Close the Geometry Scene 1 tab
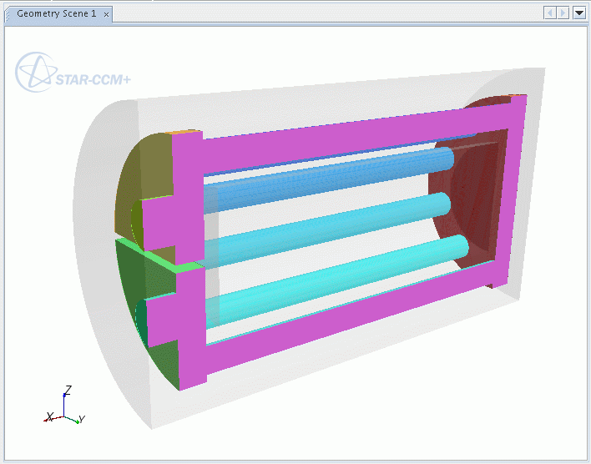 (106, 14)
